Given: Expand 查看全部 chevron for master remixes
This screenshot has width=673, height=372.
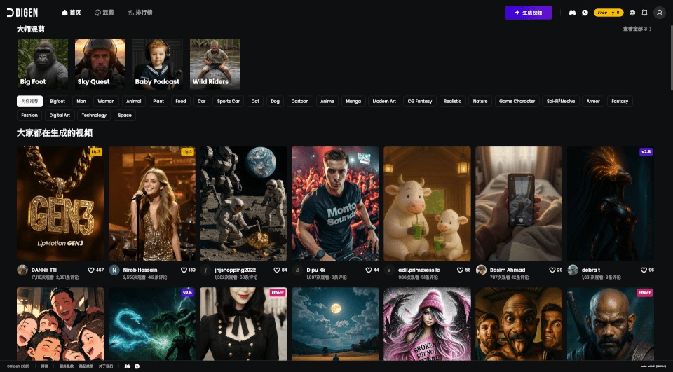Looking at the screenshot, I should click(x=650, y=29).
